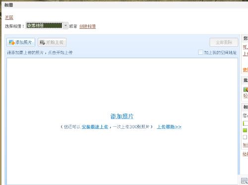Screen dimensions: 248x185
Task: Open the 安装极速上传 install link
Action: 95,127
